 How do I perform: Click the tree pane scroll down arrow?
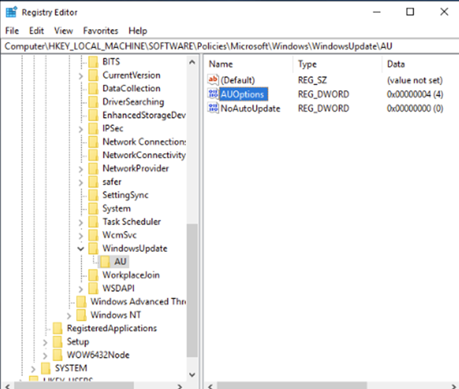tap(192, 375)
